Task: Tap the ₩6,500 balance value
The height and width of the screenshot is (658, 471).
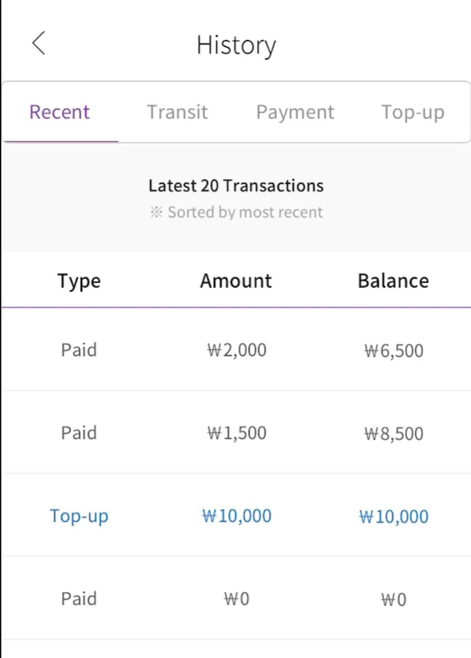Action: pyautogui.click(x=393, y=351)
